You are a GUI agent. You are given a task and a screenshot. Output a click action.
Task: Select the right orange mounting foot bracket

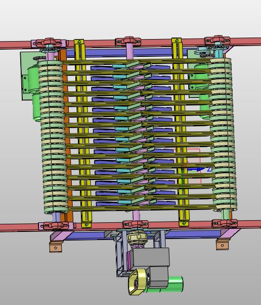click(223, 245)
